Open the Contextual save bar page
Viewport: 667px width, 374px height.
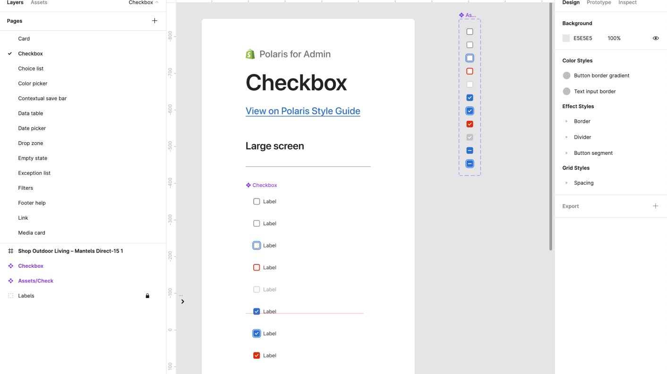coord(42,98)
